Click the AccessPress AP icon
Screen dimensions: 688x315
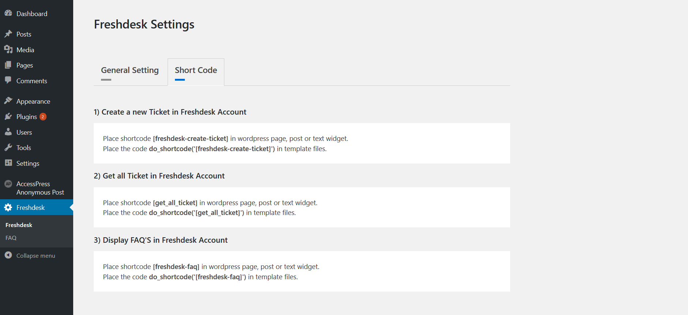click(x=8, y=184)
